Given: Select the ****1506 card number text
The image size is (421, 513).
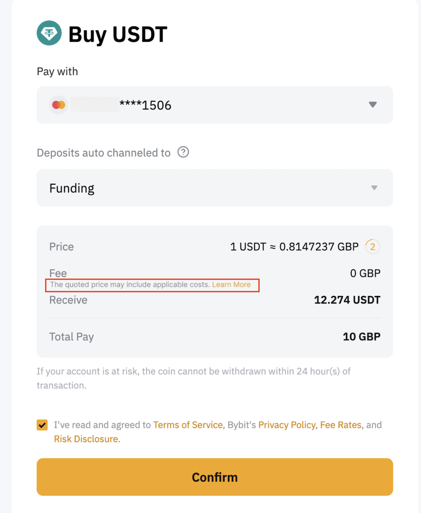Looking at the screenshot, I should point(145,105).
